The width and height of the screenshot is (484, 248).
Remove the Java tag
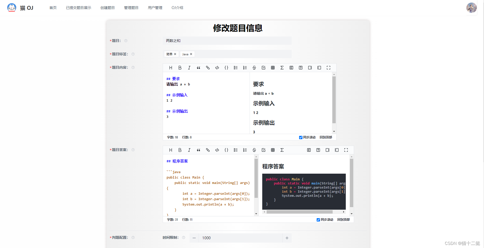[x=191, y=54]
